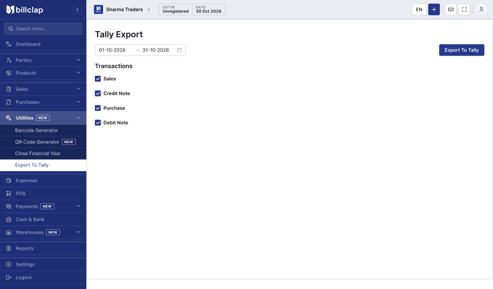Expand the Sales menu chevron

coord(79,89)
